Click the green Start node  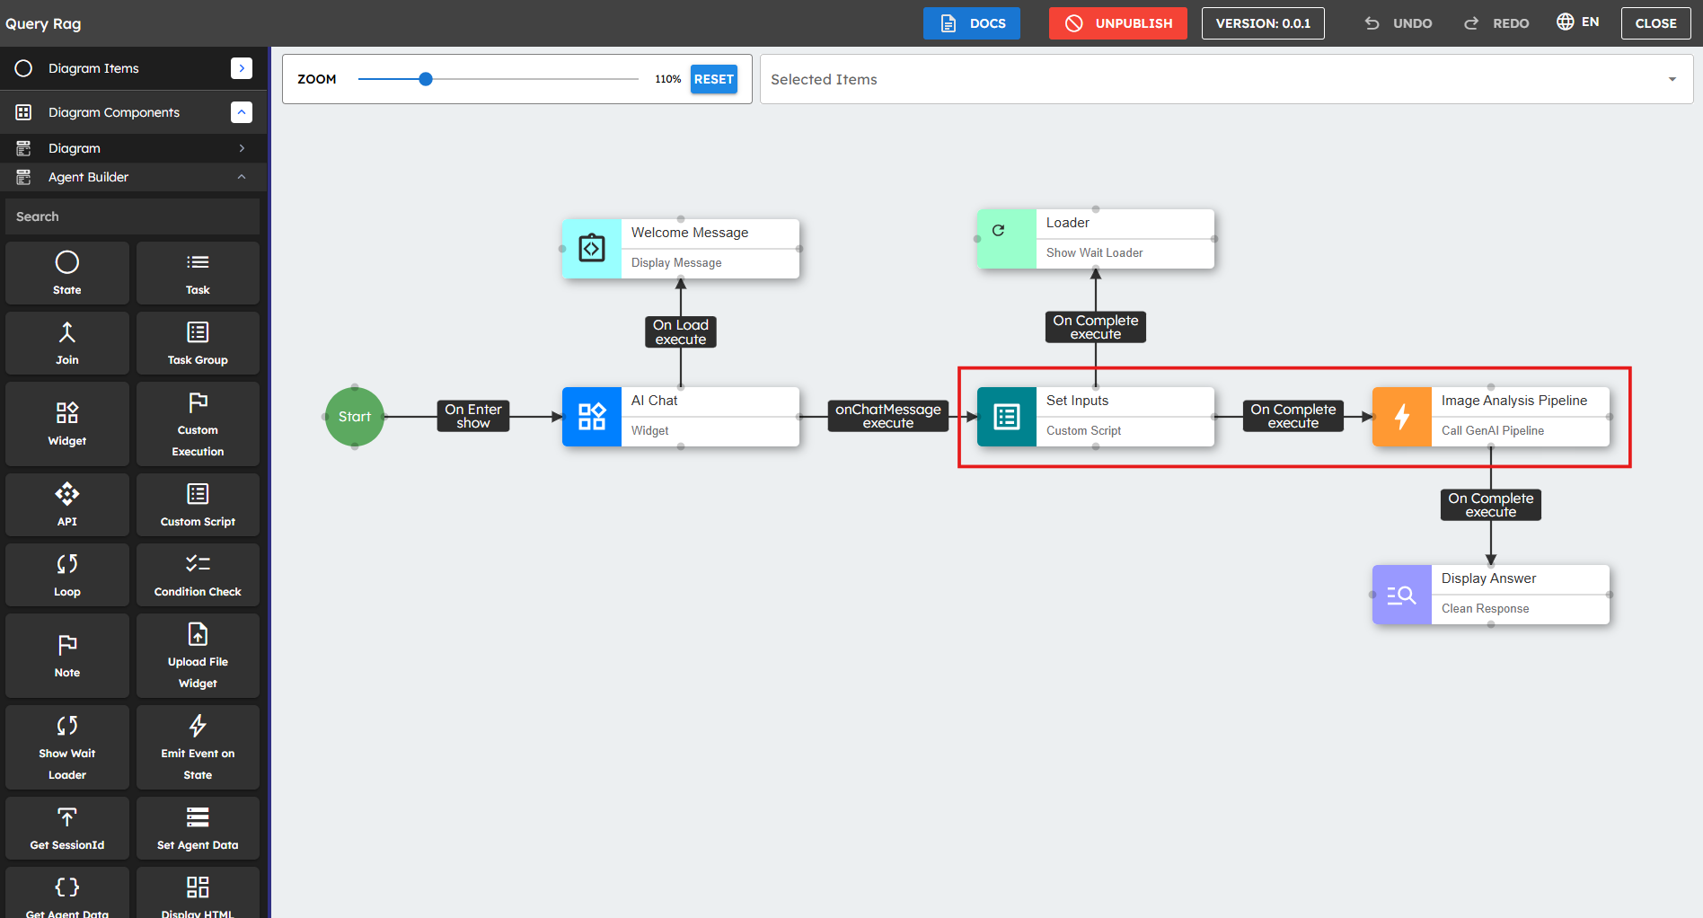[x=355, y=417]
